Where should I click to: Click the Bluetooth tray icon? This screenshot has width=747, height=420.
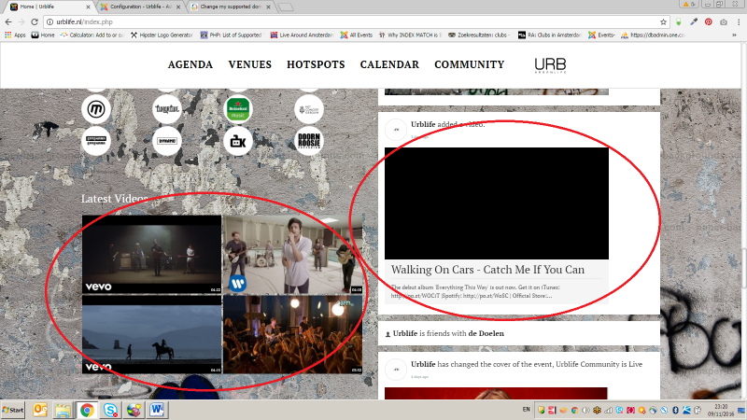pos(675,410)
